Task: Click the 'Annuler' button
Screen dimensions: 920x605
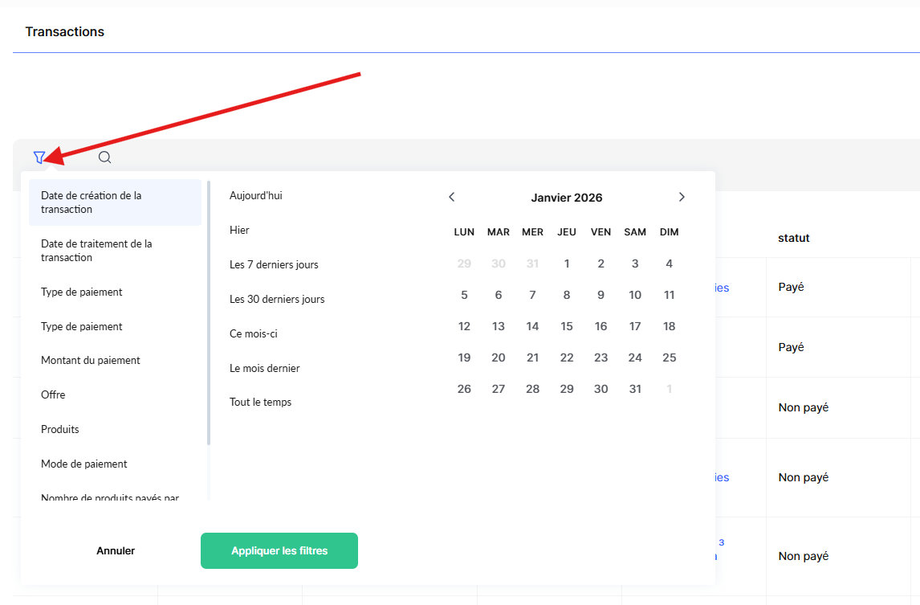Action: (116, 551)
